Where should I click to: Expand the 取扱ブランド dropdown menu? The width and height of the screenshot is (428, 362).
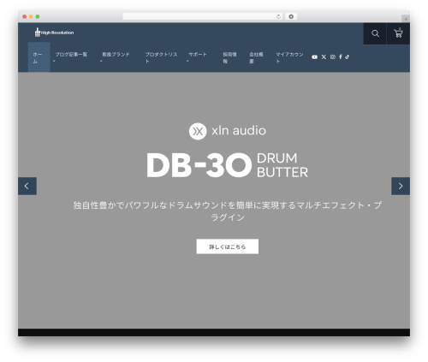(x=116, y=57)
